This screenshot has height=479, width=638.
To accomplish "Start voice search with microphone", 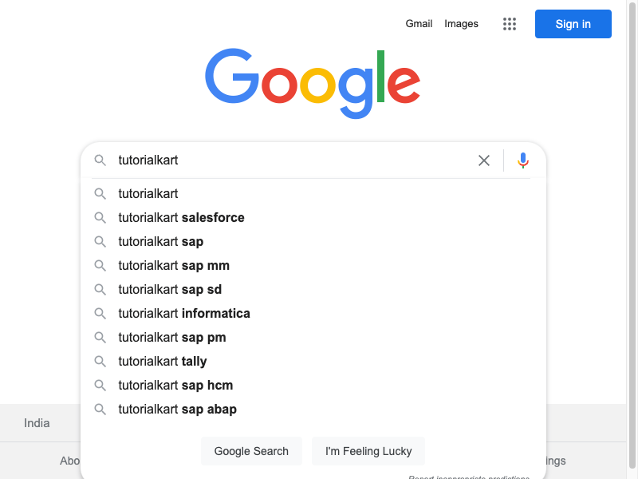I will click(x=523, y=160).
